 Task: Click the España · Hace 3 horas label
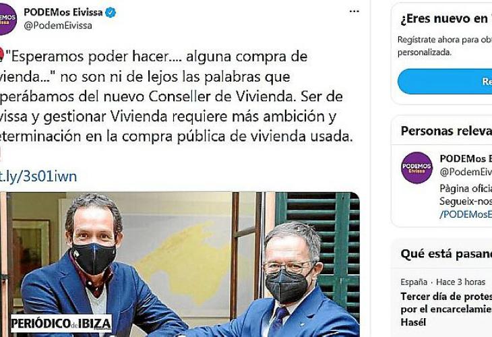click(x=443, y=282)
